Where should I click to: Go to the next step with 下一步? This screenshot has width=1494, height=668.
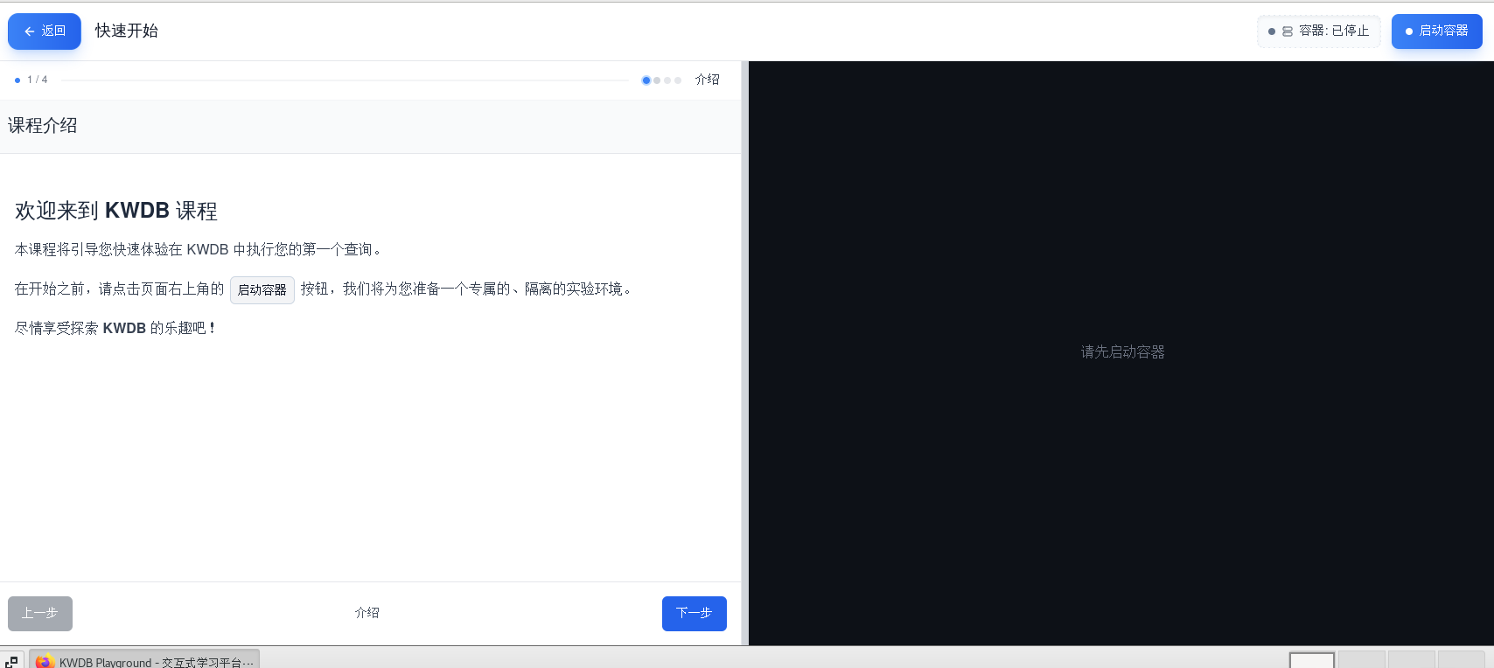pyautogui.click(x=695, y=614)
